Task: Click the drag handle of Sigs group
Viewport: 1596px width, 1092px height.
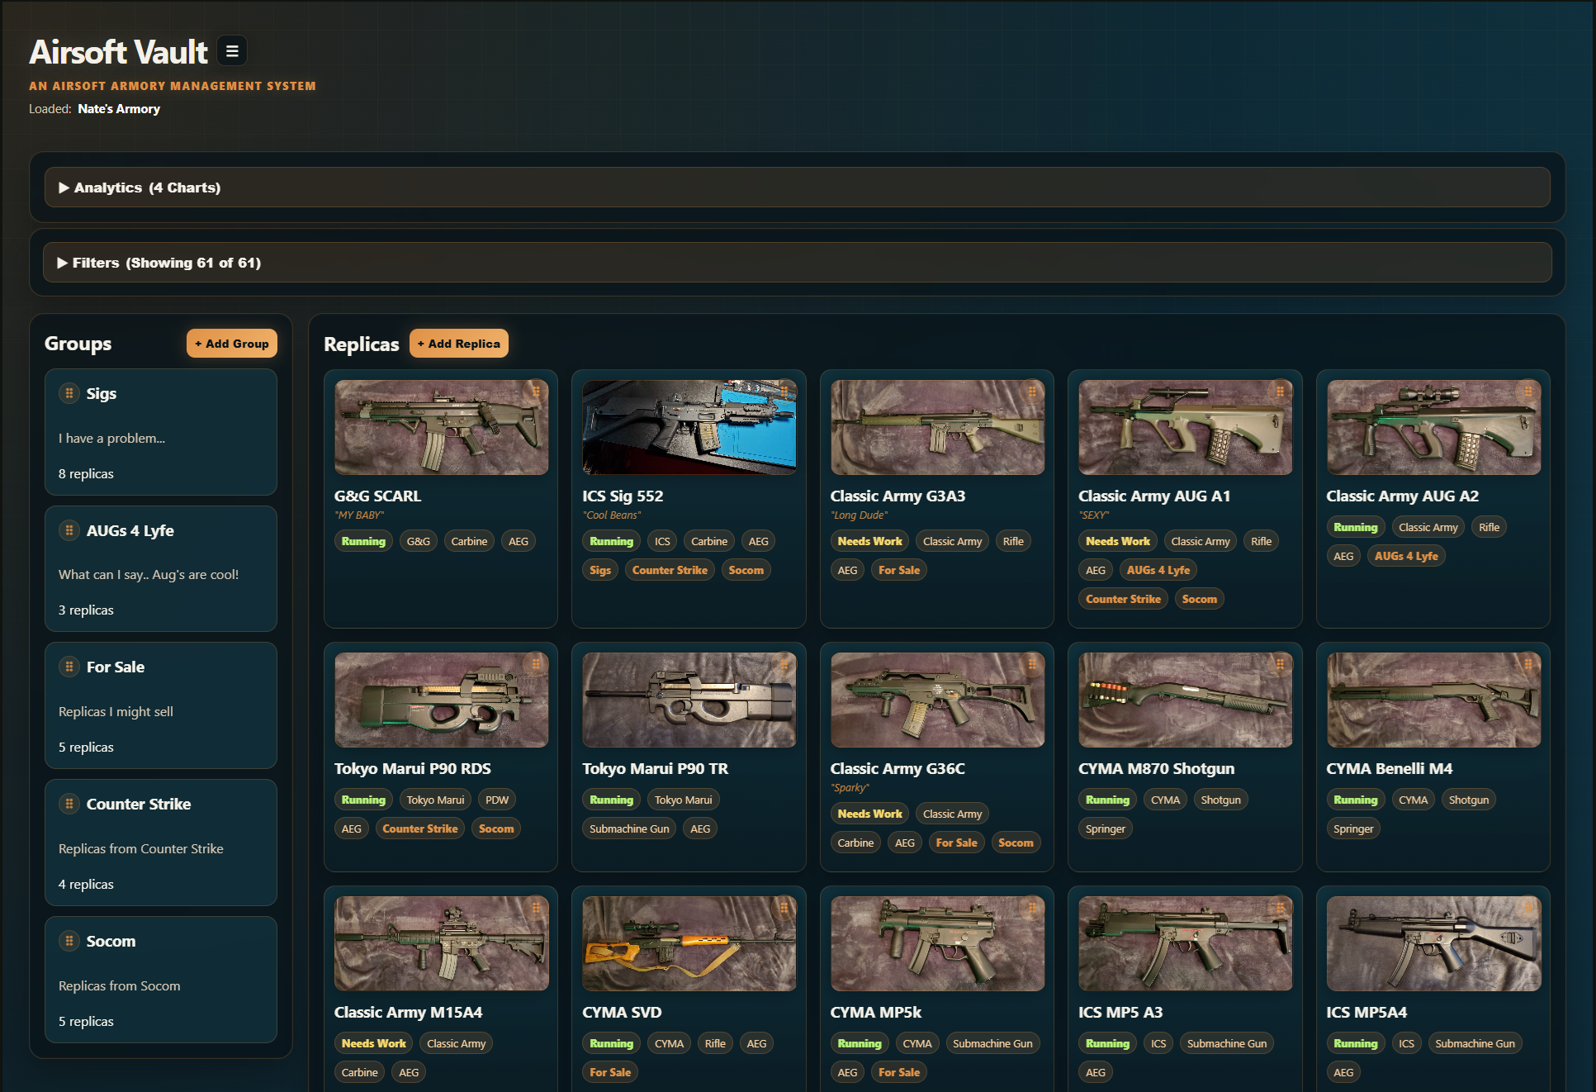Action: coord(69,393)
